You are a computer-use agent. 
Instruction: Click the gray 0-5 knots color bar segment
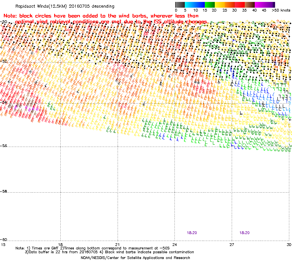(180, 5)
